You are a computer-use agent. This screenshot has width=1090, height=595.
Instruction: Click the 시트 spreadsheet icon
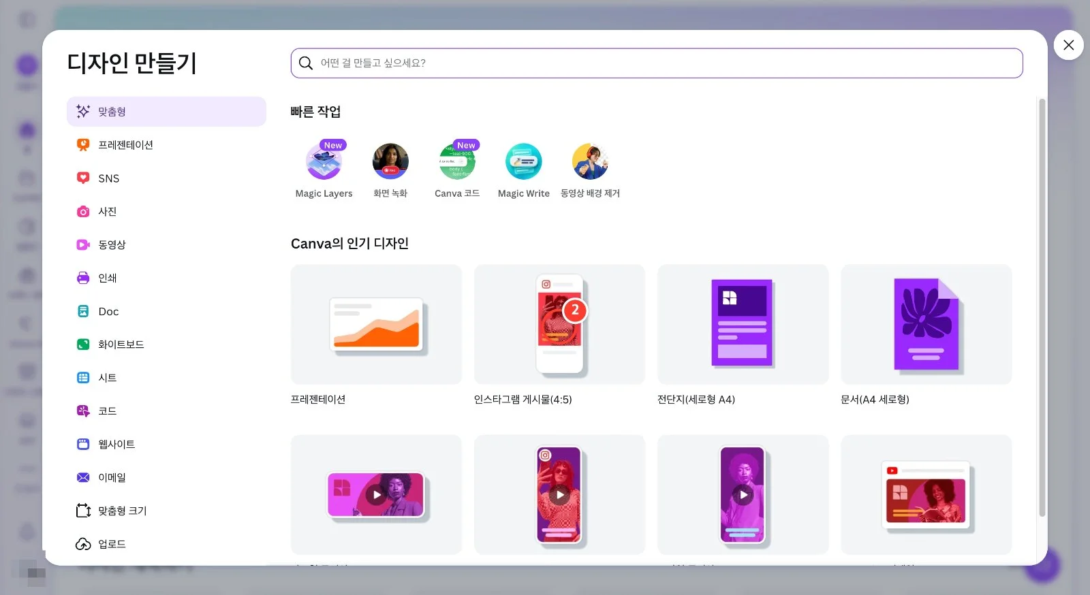(83, 378)
